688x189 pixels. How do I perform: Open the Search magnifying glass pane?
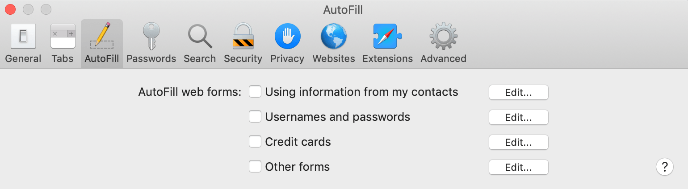(x=200, y=44)
